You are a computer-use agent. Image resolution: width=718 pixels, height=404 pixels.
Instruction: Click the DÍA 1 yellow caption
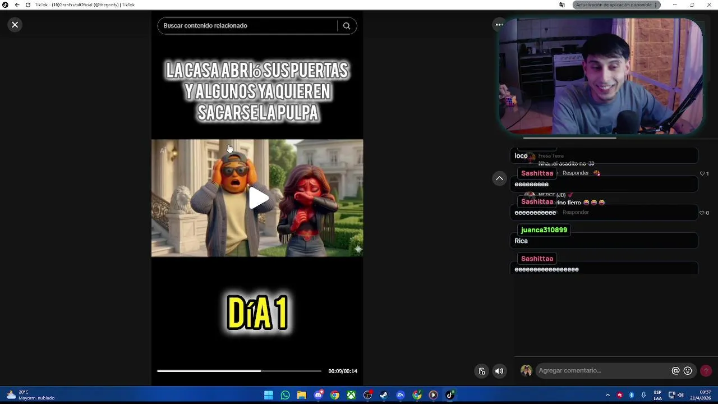click(x=258, y=313)
